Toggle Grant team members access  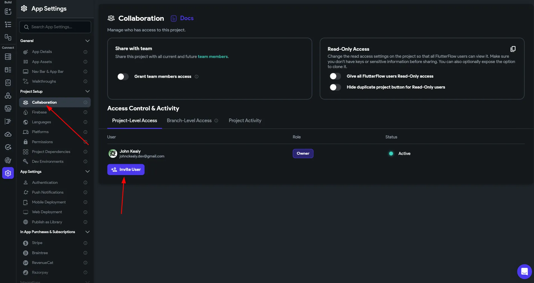pos(123,76)
